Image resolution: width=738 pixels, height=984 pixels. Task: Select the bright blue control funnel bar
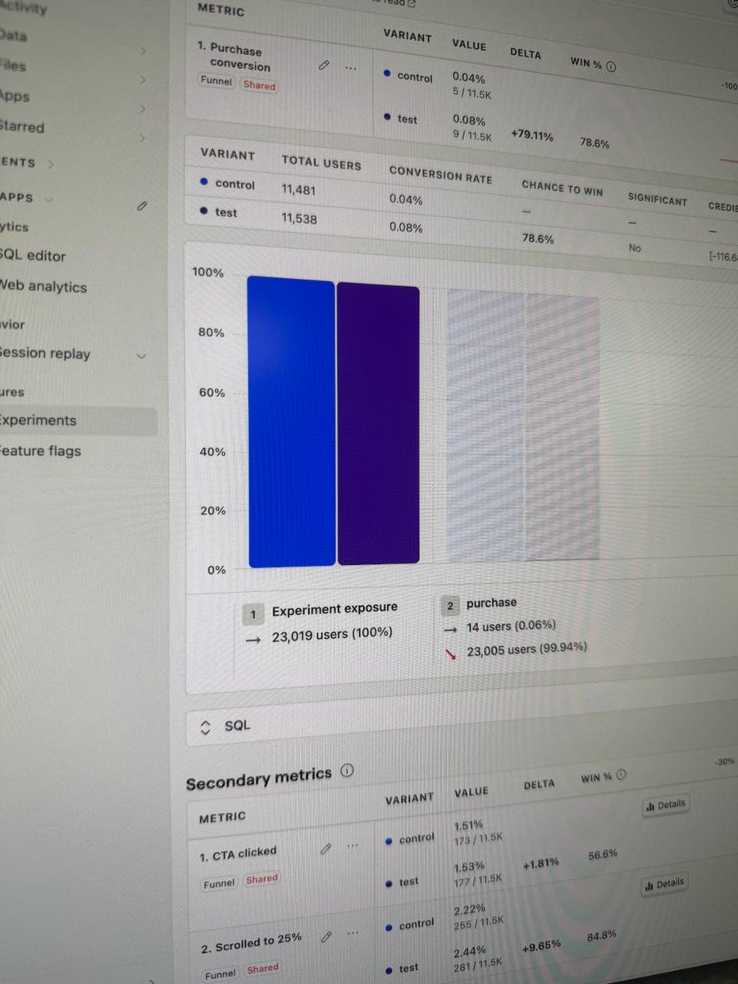(x=292, y=421)
